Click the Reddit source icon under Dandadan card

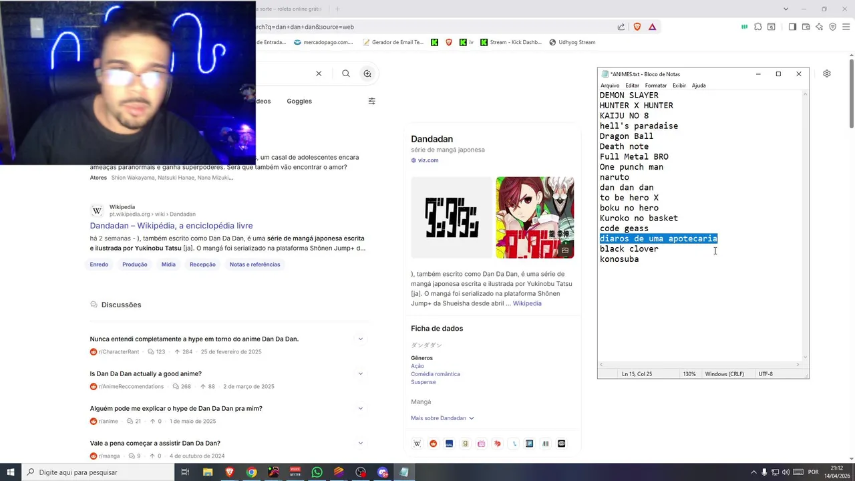coord(433,444)
